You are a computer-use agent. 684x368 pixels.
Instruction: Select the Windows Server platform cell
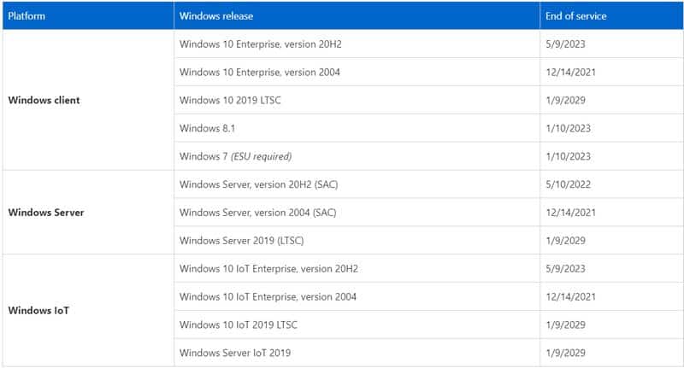[x=46, y=213]
